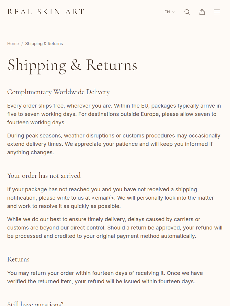Click the <email/> placeholder text
This screenshot has height=306, width=230.
point(103,198)
